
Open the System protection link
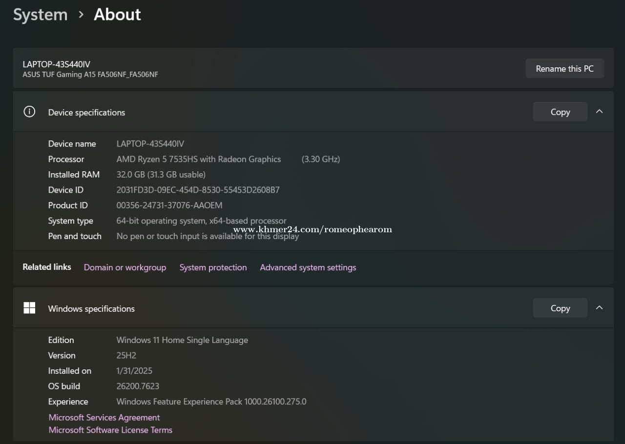pos(213,267)
